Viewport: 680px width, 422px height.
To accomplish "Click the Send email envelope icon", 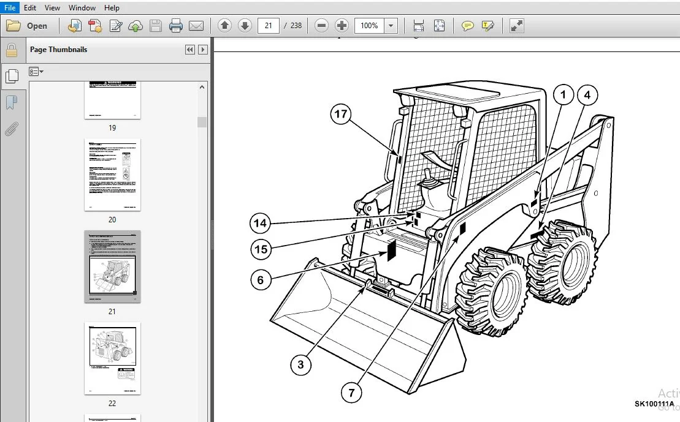I will point(196,26).
